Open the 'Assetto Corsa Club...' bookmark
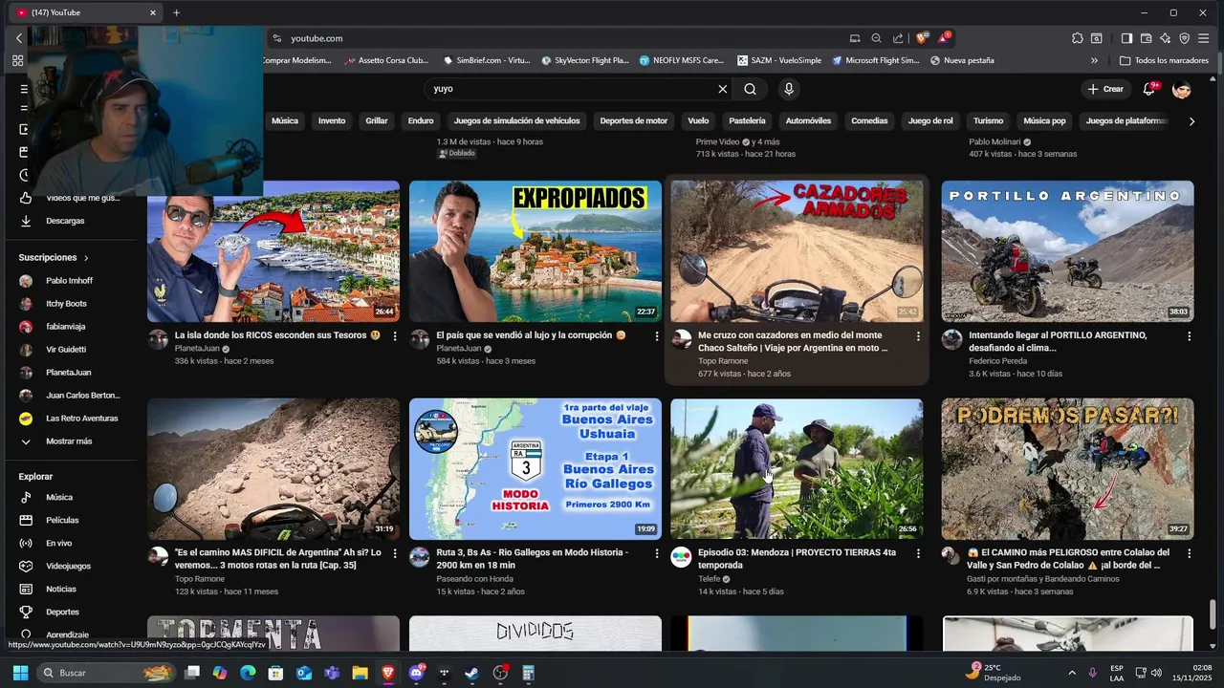The width and height of the screenshot is (1224, 688). (387, 60)
